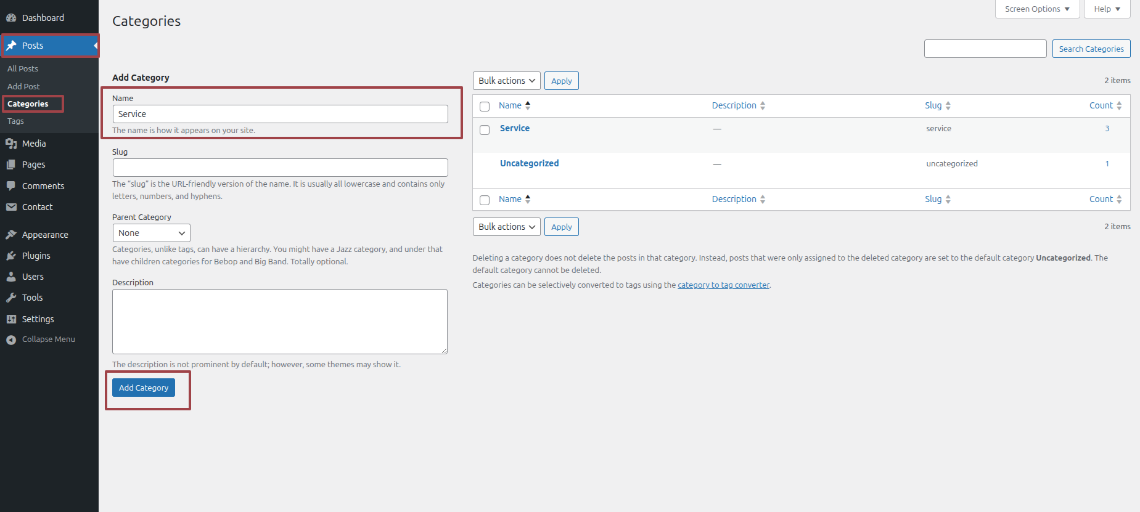This screenshot has height=512, width=1140.
Task: Toggle select-all checkbox in table header
Action: (x=485, y=107)
